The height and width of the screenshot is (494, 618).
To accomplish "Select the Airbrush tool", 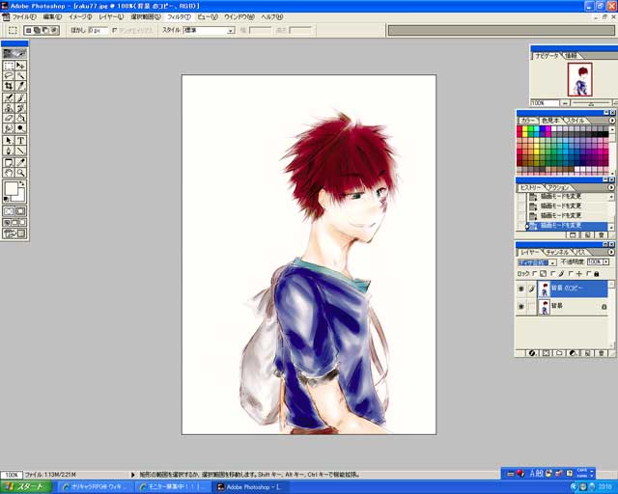I will click(x=9, y=97).
